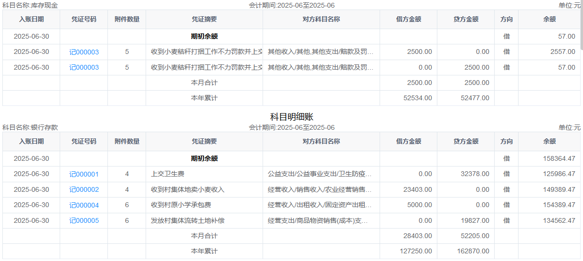Click 贷方金额 header in the 银行存款 table
583x261 pixels.
[466, 141]
